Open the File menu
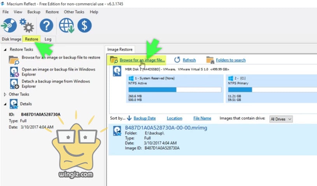The width and height of the screenshot is (317, 186). click(x=5, y=12)
